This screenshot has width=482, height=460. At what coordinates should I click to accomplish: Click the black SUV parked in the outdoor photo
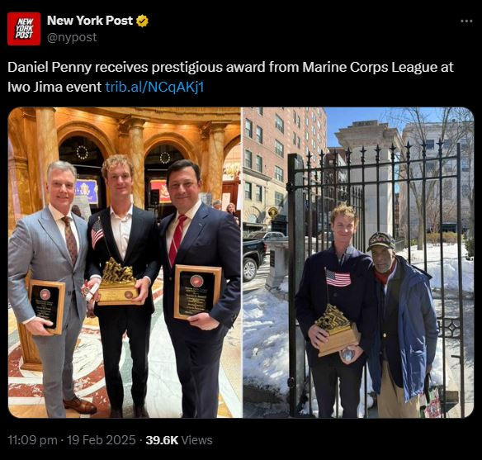click(254, 259)
